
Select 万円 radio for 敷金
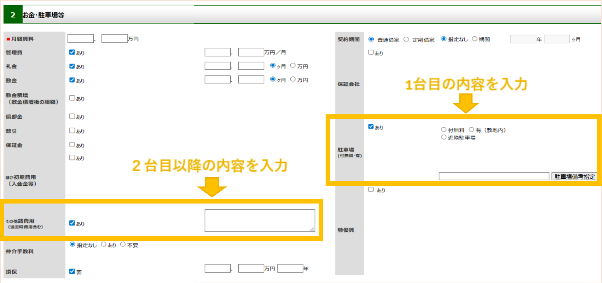293,79
